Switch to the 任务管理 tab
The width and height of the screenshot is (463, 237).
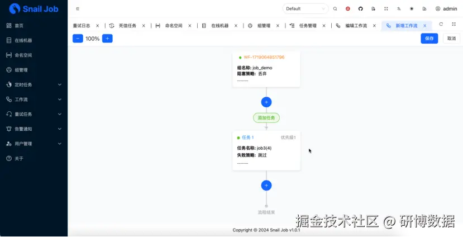pos(308,26)
